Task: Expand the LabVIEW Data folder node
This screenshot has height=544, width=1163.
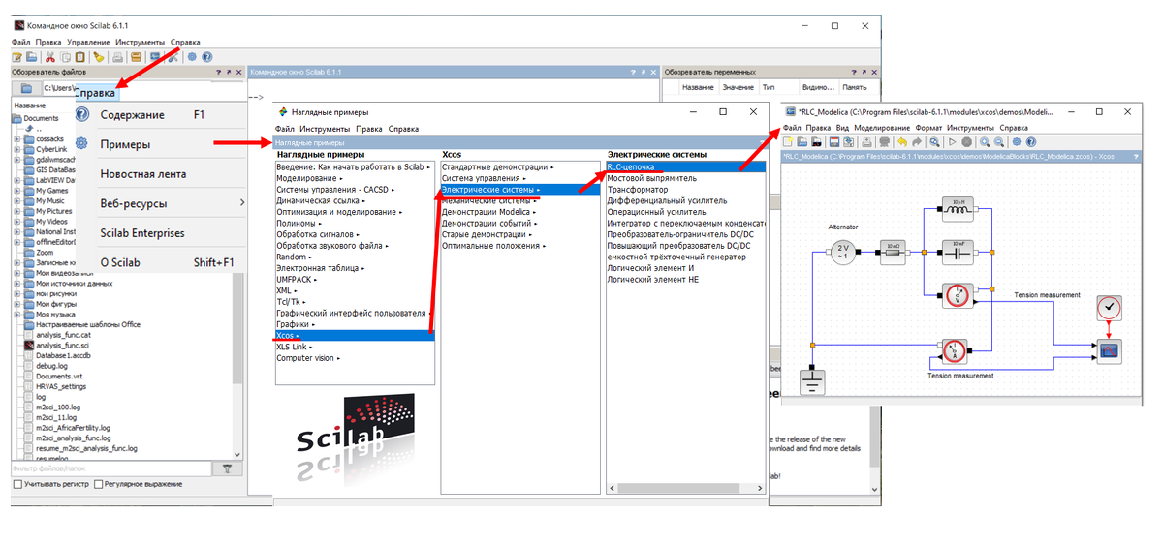Action: click(x=16, y=180)
